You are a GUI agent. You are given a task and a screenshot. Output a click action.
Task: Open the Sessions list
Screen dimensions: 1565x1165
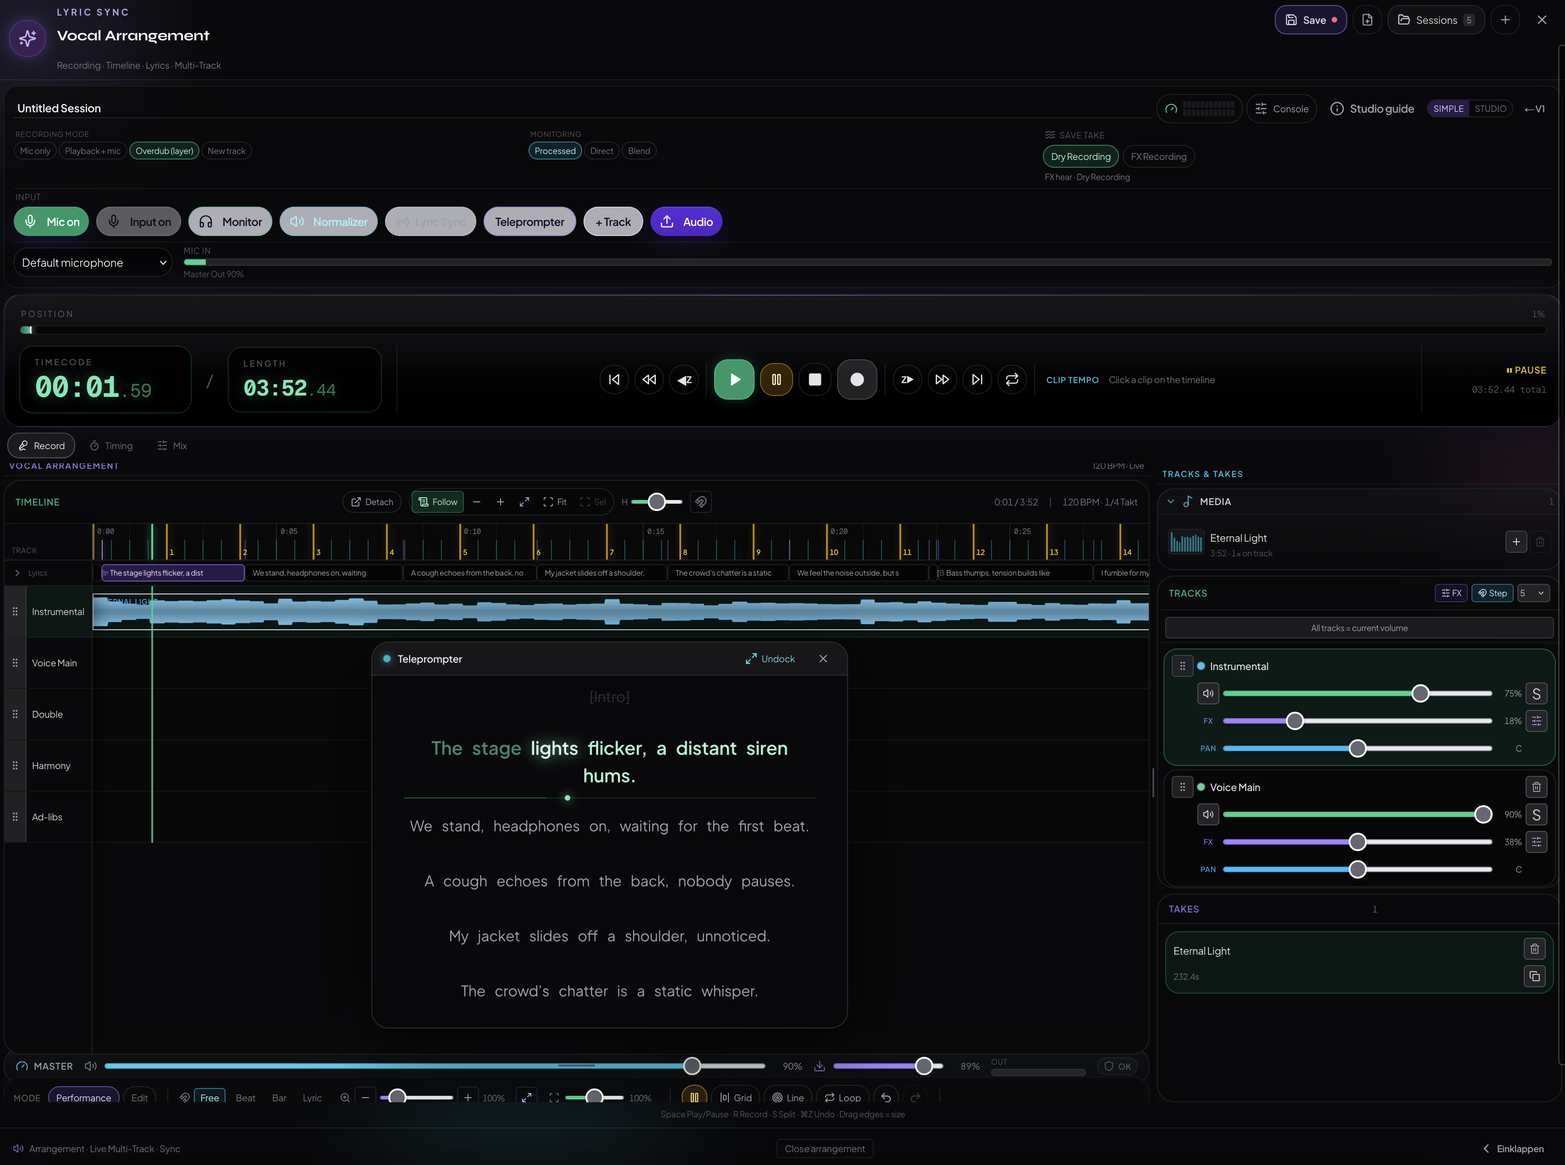[x=1436, y=20]
